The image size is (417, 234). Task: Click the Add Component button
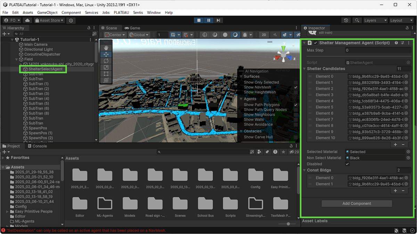(357, 204)
